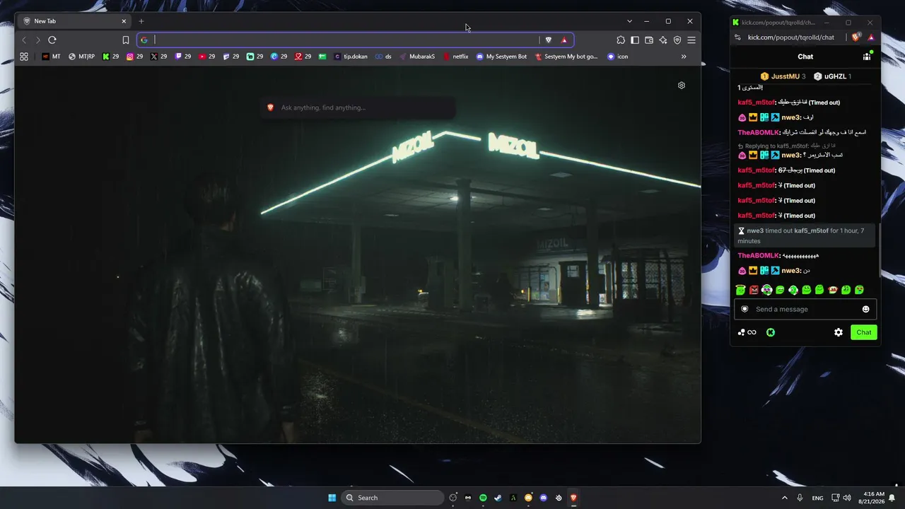Switch the ENG input language indicator

click(817, 498)
